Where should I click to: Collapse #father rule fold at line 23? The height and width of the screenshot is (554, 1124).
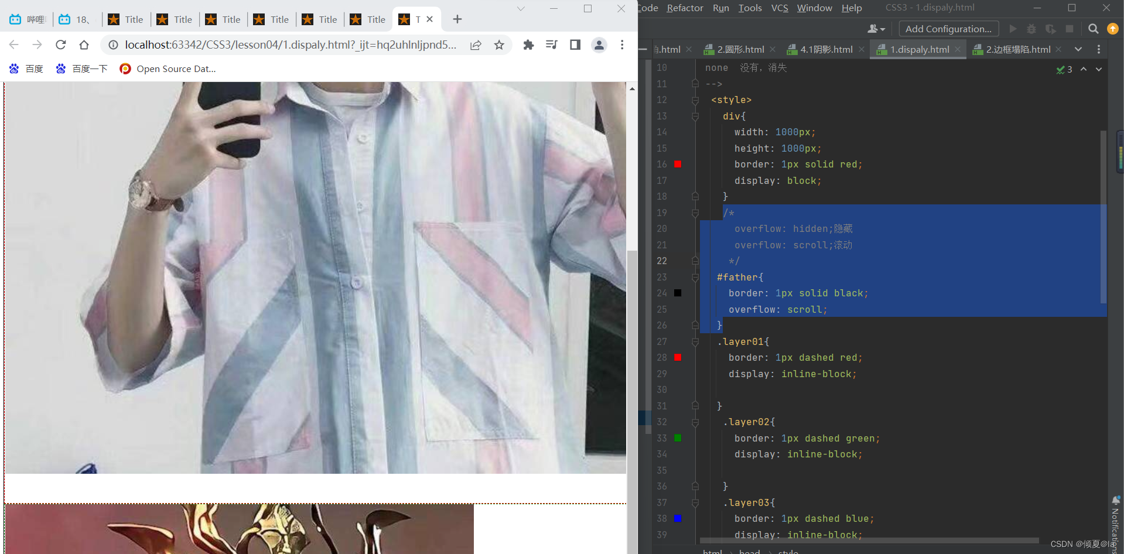pos(695,278)
